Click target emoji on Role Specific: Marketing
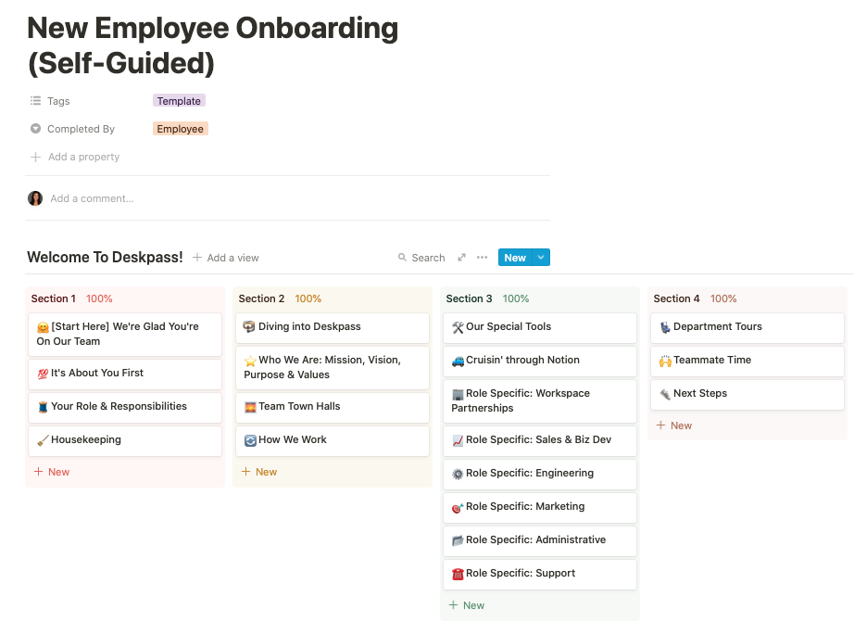The height and width of the screenshot is (622, 854). pyautogui.click(x=458, y=507)
